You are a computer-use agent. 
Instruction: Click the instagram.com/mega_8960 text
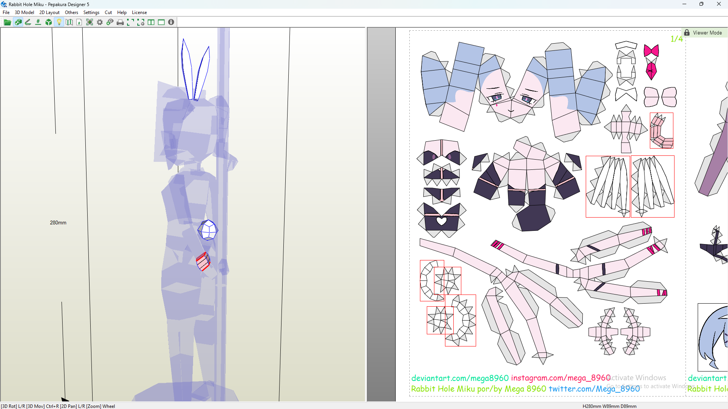click(561, 378)
